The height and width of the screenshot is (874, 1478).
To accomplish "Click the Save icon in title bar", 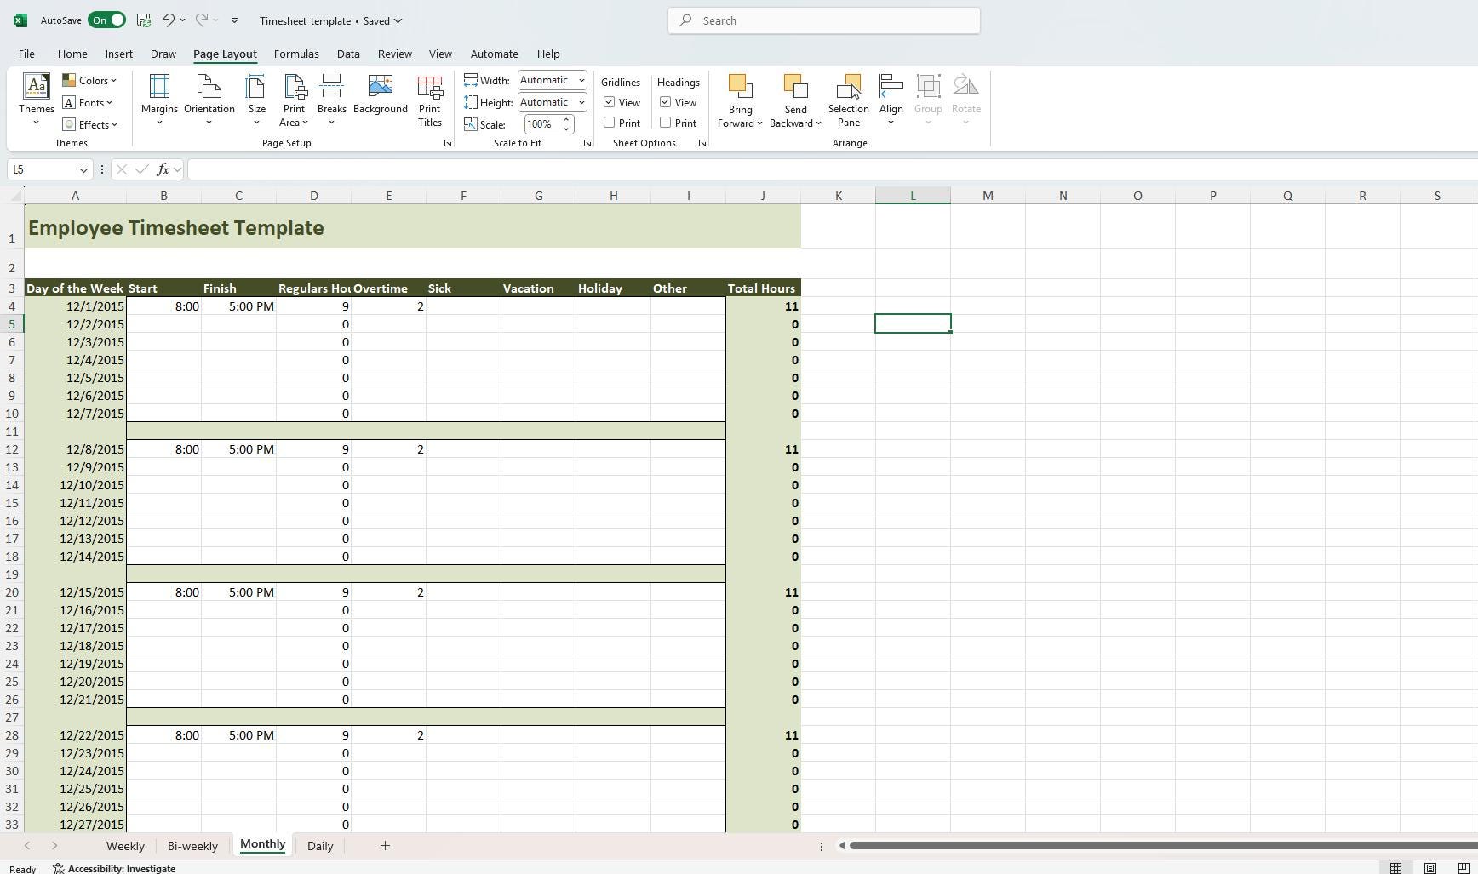I will tap(143, 20).
